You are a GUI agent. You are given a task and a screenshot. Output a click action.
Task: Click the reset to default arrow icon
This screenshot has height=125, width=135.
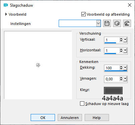point(127,23)
